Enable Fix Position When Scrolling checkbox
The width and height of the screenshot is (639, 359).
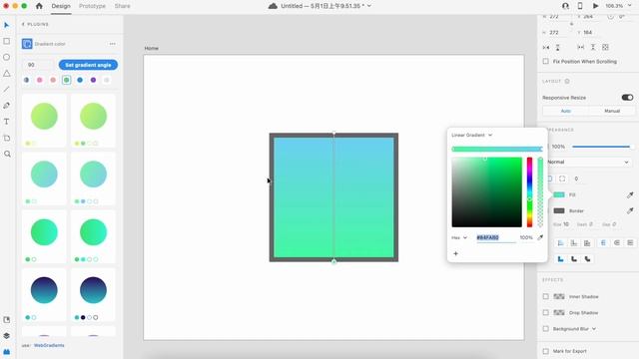coord(546,62)
